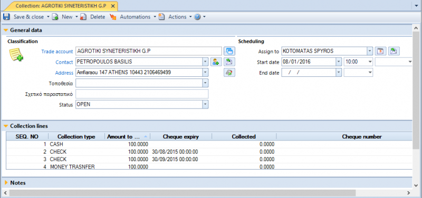Open the Address dropdown list
Viewport: 422px width, 198px height.
point(205,73)
